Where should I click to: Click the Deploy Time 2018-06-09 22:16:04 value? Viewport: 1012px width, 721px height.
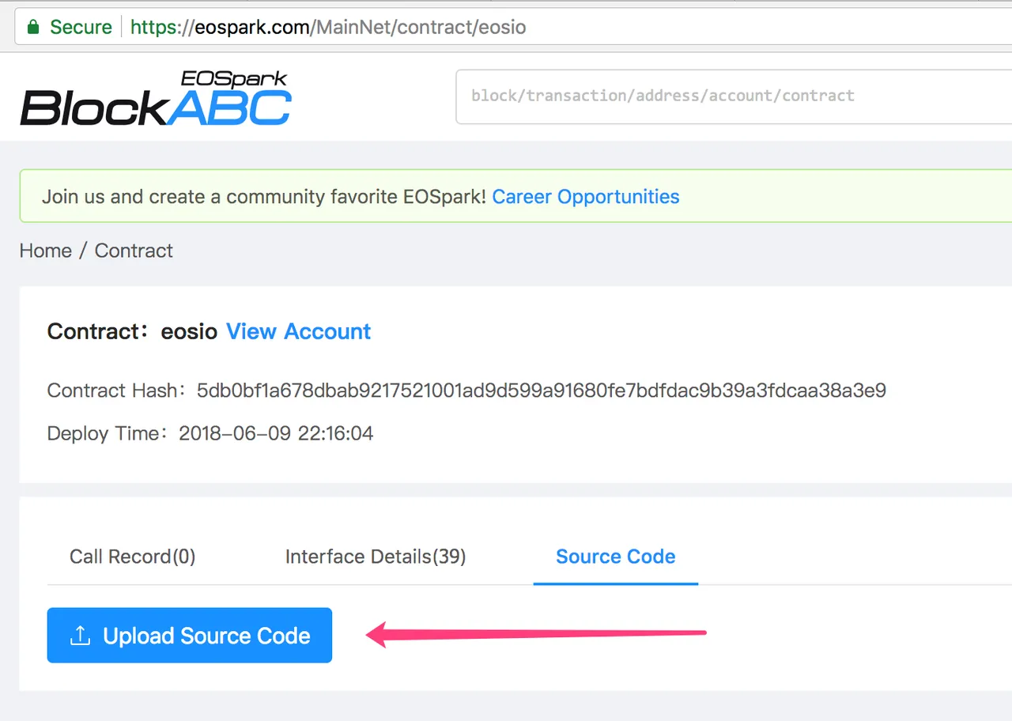[276, 433]
